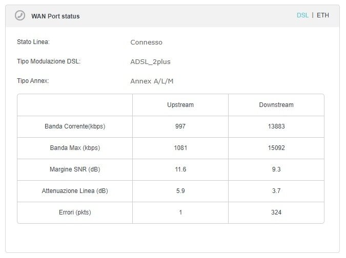Image resolution: width=346 pixels, height=258 pixels.
Task: Click the Margine SNR (dB) row label
Action: [75, 169]
